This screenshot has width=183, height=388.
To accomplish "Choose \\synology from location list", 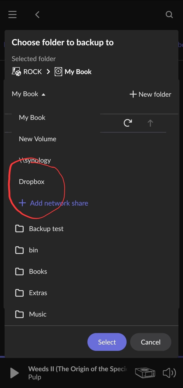I will click(x=35, y=160).
